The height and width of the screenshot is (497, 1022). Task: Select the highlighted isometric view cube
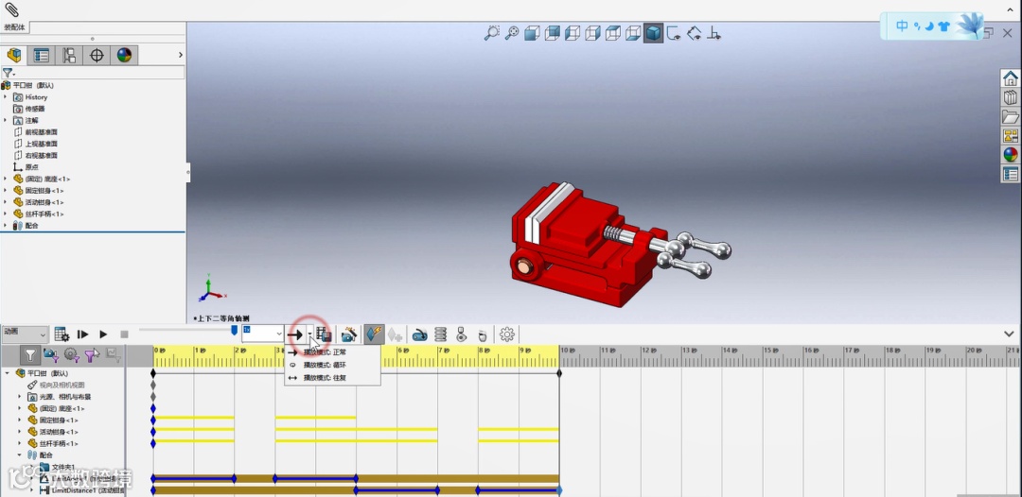tap(653, 32)
